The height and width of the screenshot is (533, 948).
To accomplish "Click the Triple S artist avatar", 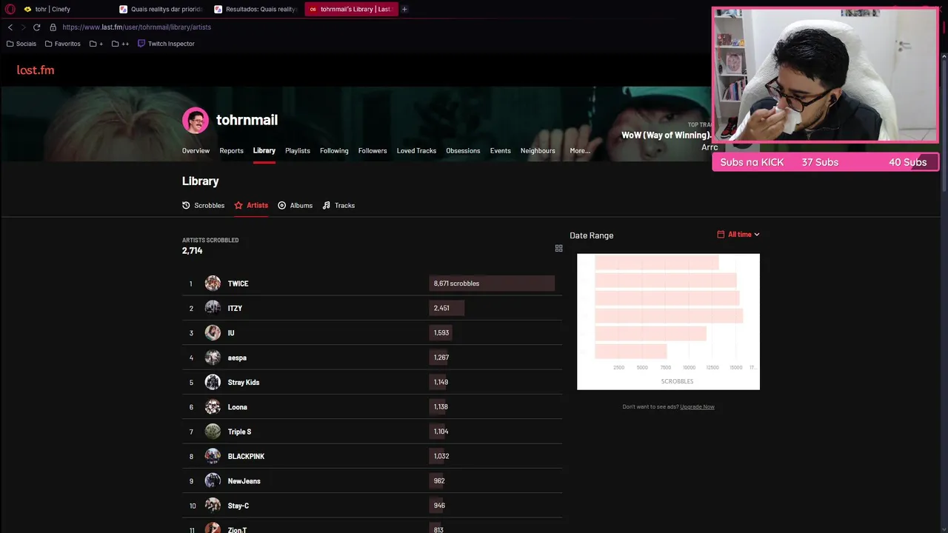I will 213,432.
